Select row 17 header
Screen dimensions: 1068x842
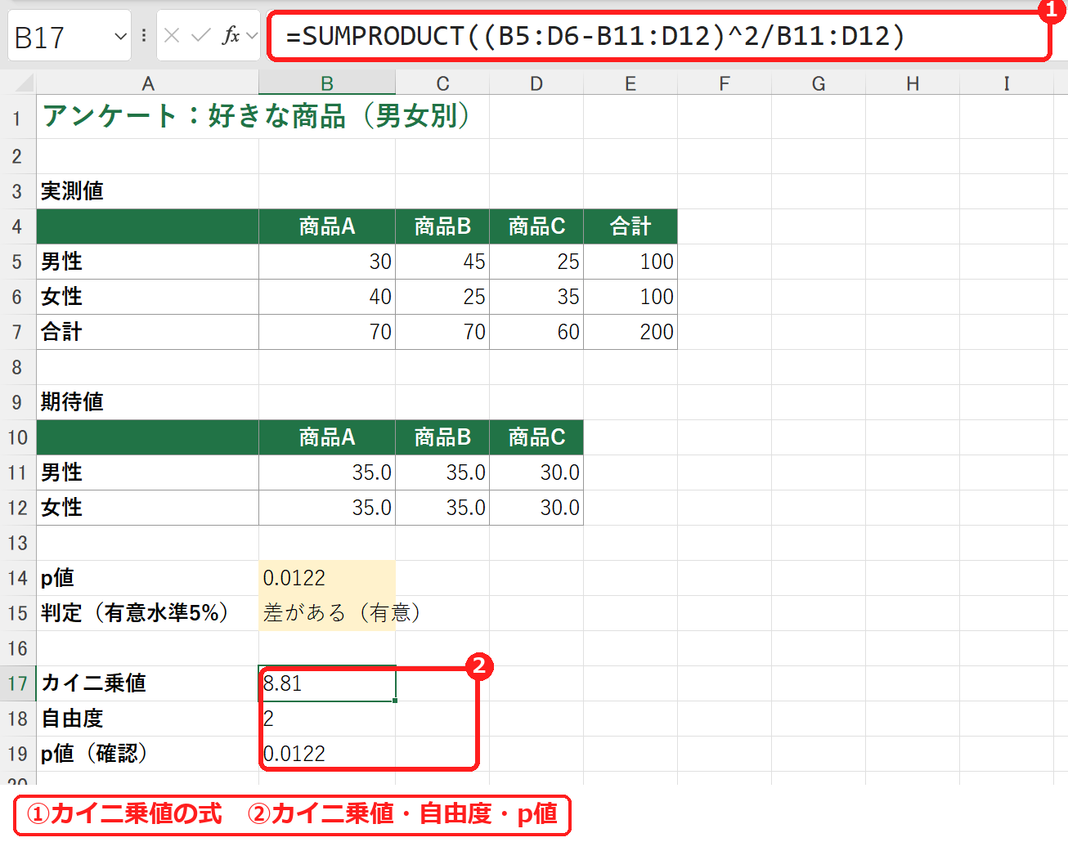pyautogui.click(x=17, y=683)
